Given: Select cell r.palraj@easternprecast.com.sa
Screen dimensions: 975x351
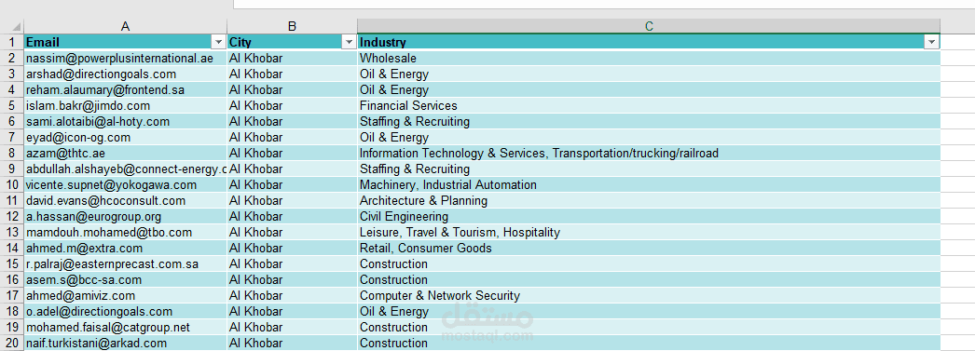Looking at the screenshot, I should 126,264.
